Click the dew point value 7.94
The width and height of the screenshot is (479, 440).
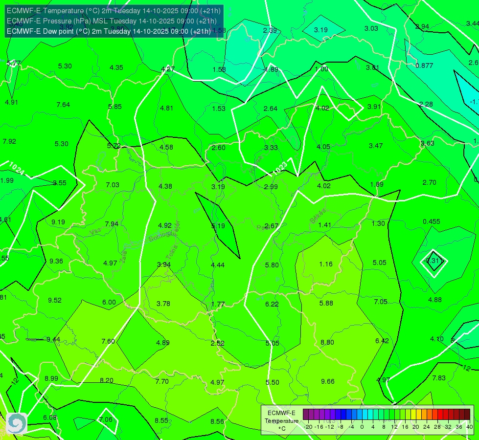pyautogui.click(x=112, y=224)
